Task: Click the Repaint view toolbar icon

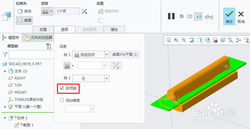Action: coord(191,40)
